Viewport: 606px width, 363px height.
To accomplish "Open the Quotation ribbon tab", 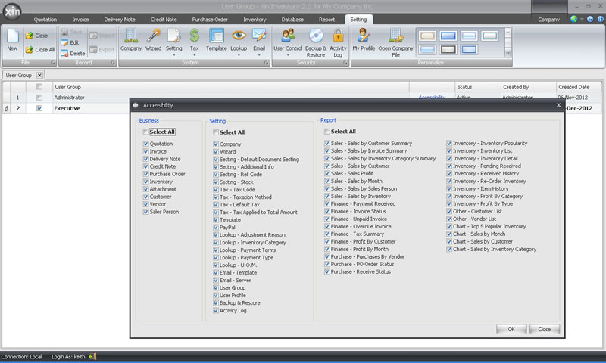I will 45,20.
